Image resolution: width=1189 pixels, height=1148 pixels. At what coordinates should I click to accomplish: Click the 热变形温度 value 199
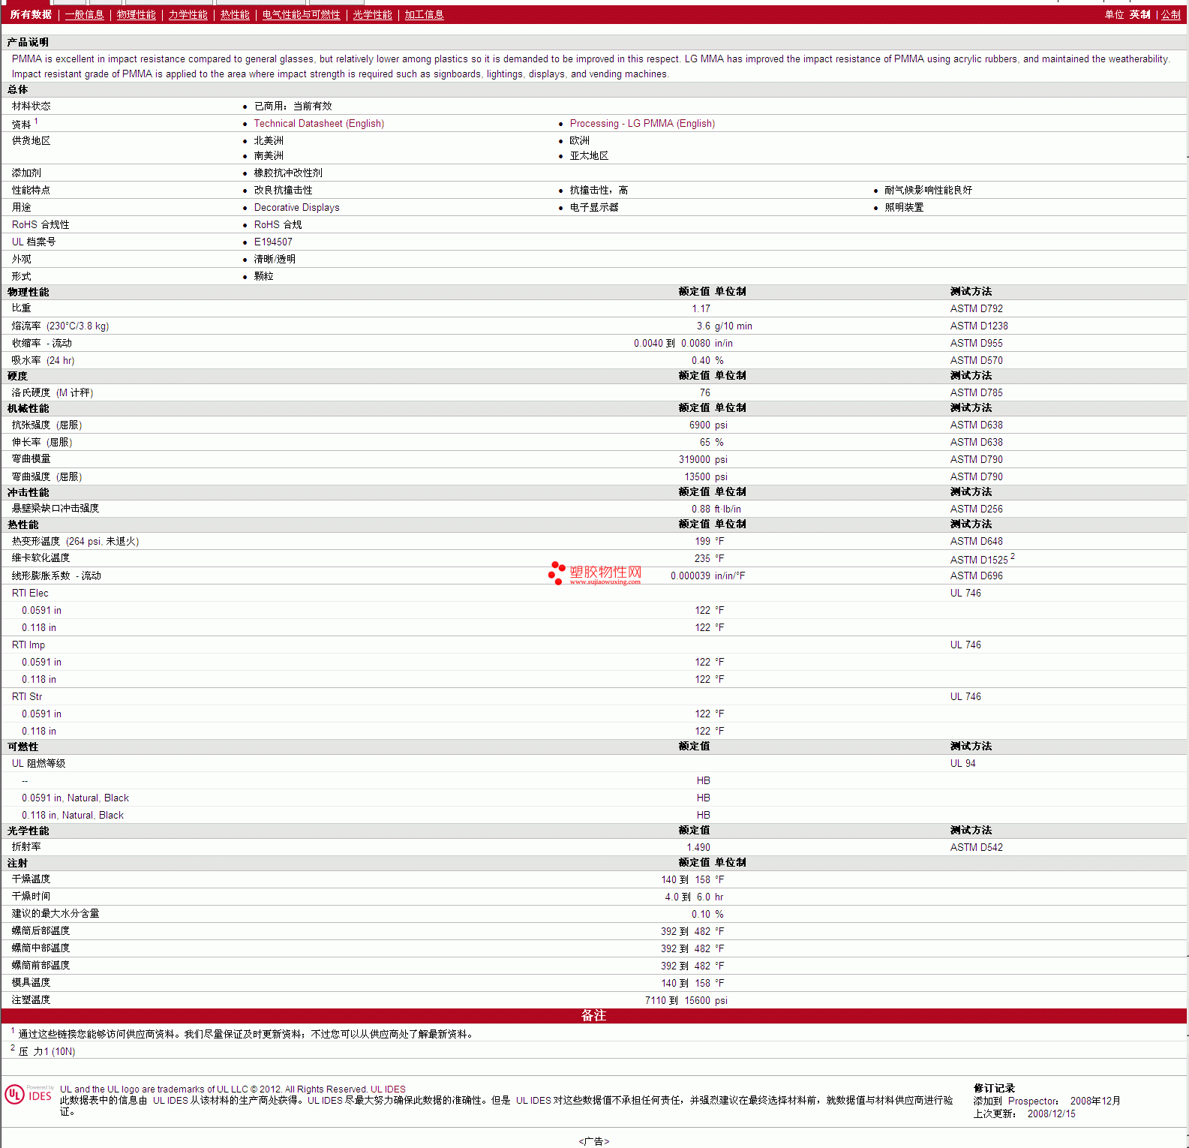(x=702, y=542)
